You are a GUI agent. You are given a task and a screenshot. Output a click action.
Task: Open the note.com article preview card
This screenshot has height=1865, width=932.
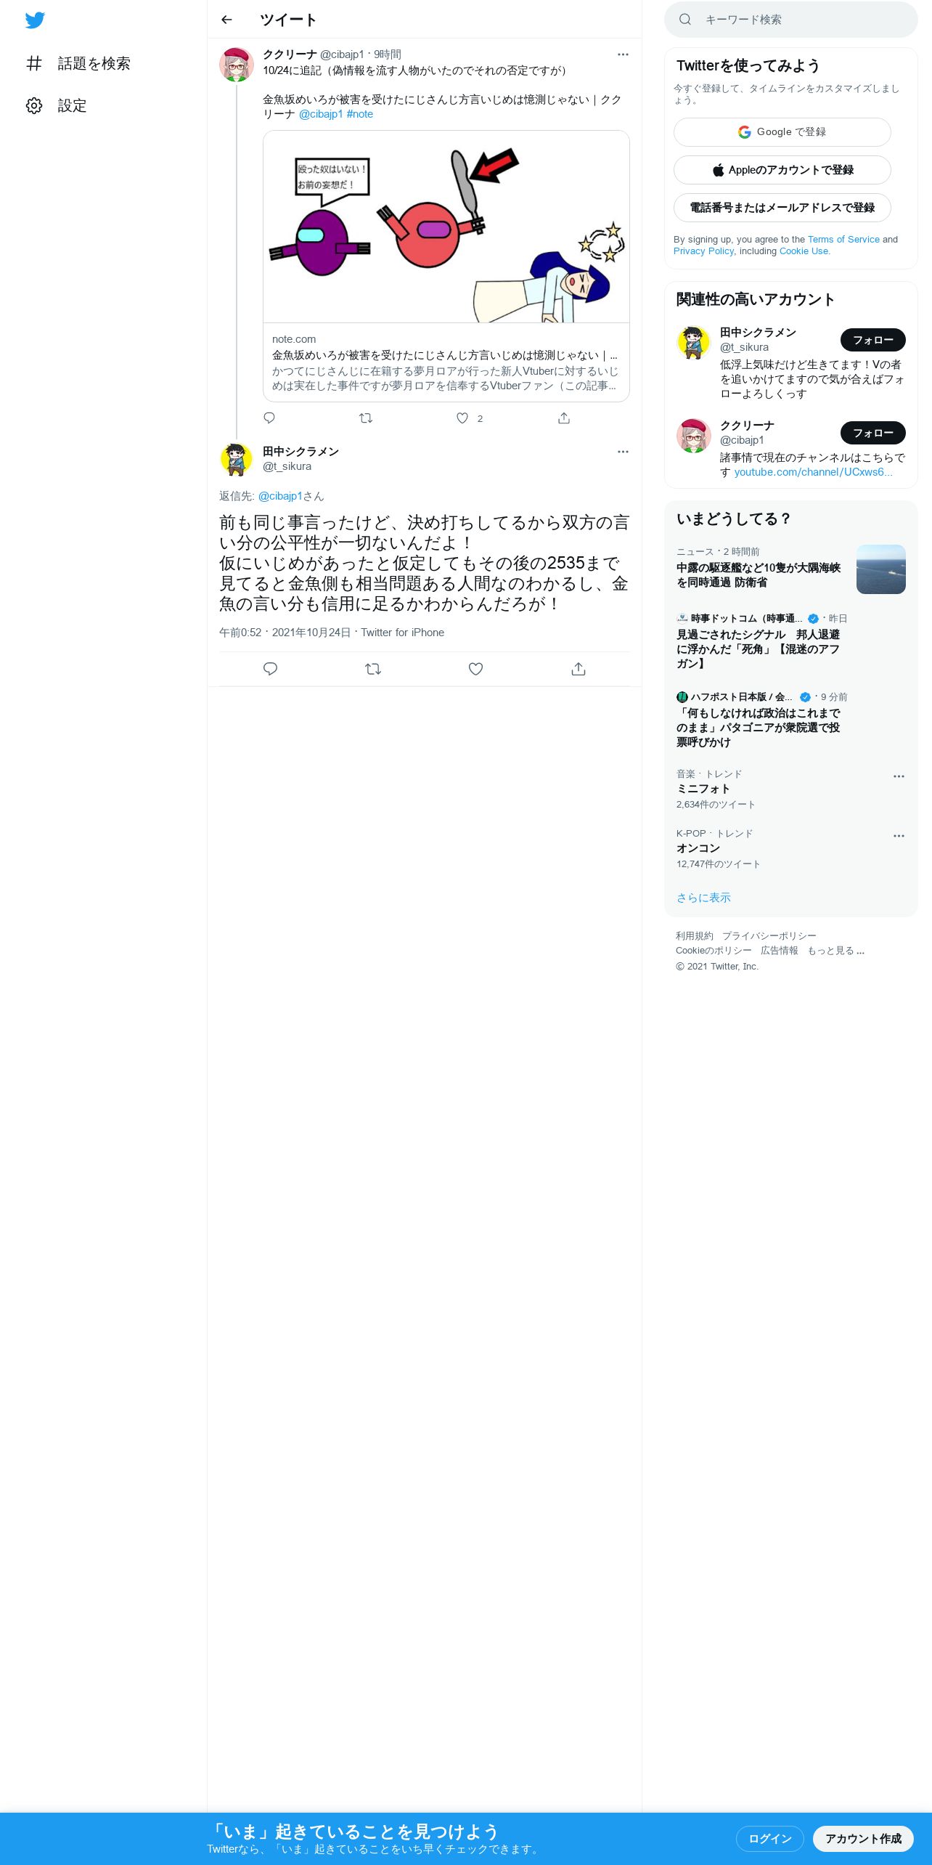(x=446, y=266)
